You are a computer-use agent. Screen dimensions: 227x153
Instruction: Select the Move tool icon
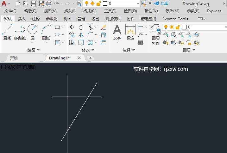(72, 27)
